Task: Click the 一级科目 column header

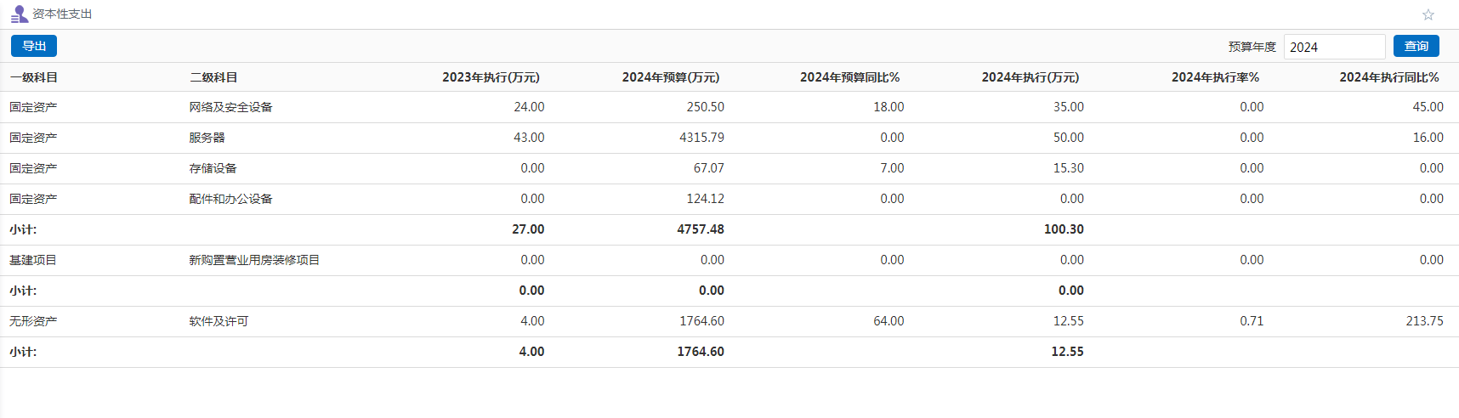Action: 34,77
